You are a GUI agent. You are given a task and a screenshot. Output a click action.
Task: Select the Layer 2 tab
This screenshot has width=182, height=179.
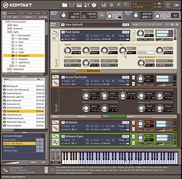click(x=139, y=116)
